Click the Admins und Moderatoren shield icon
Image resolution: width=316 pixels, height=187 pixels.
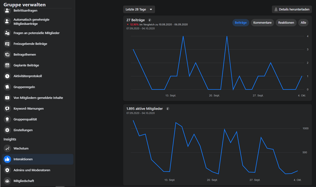tap(7, 170)
